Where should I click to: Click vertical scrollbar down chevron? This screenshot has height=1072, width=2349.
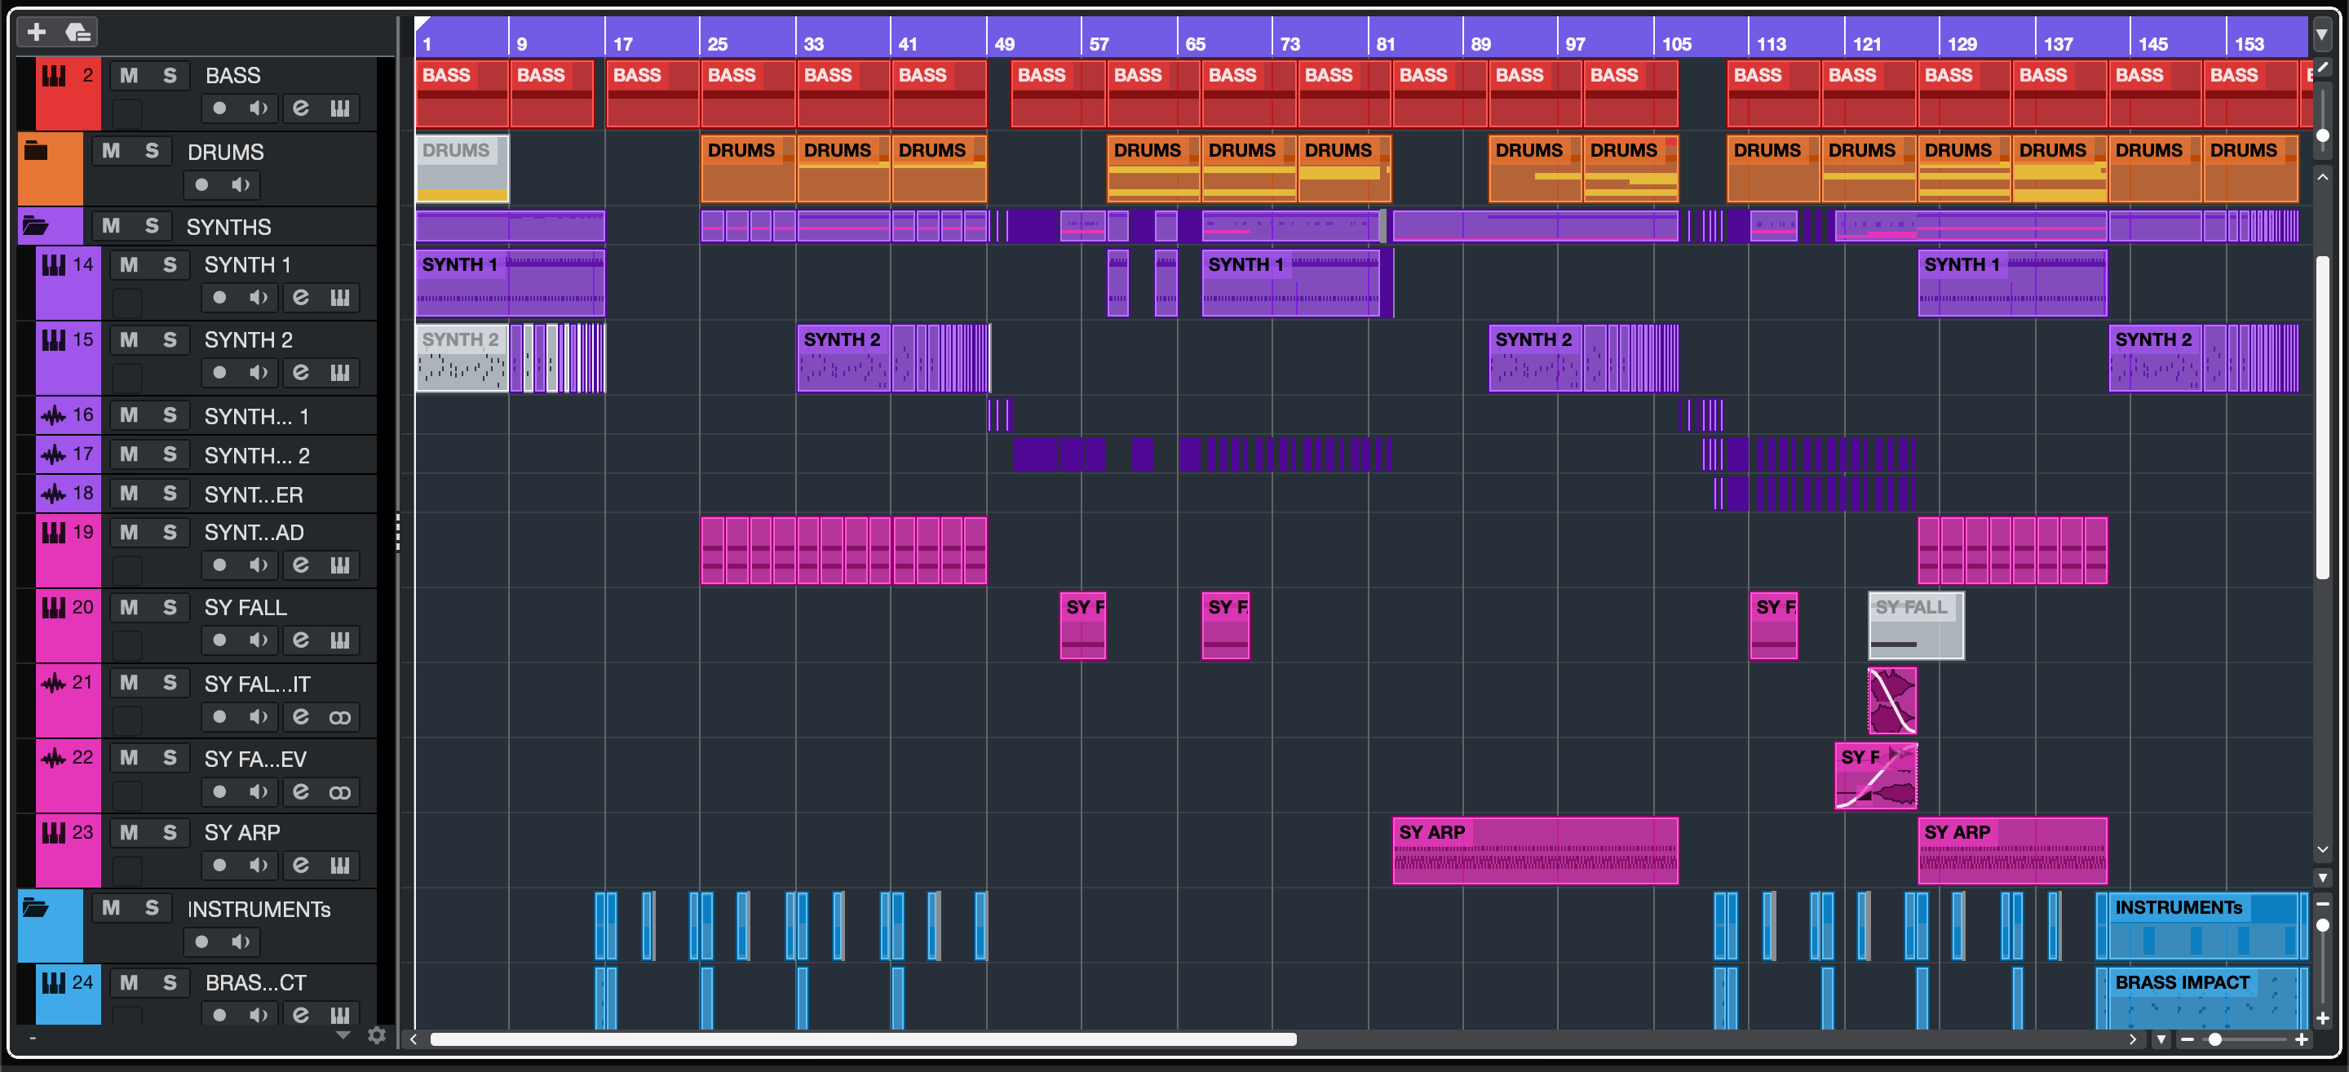point(2323,850)
